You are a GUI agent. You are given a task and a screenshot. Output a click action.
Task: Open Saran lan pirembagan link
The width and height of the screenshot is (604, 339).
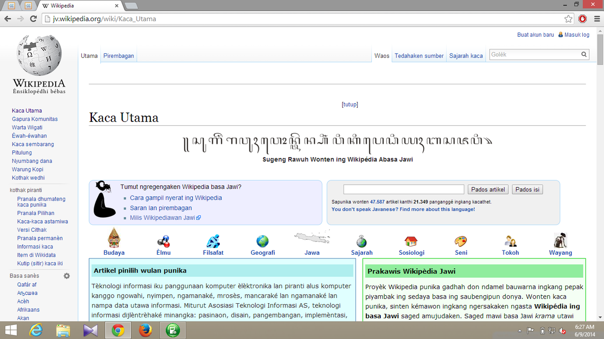point(161,208)
